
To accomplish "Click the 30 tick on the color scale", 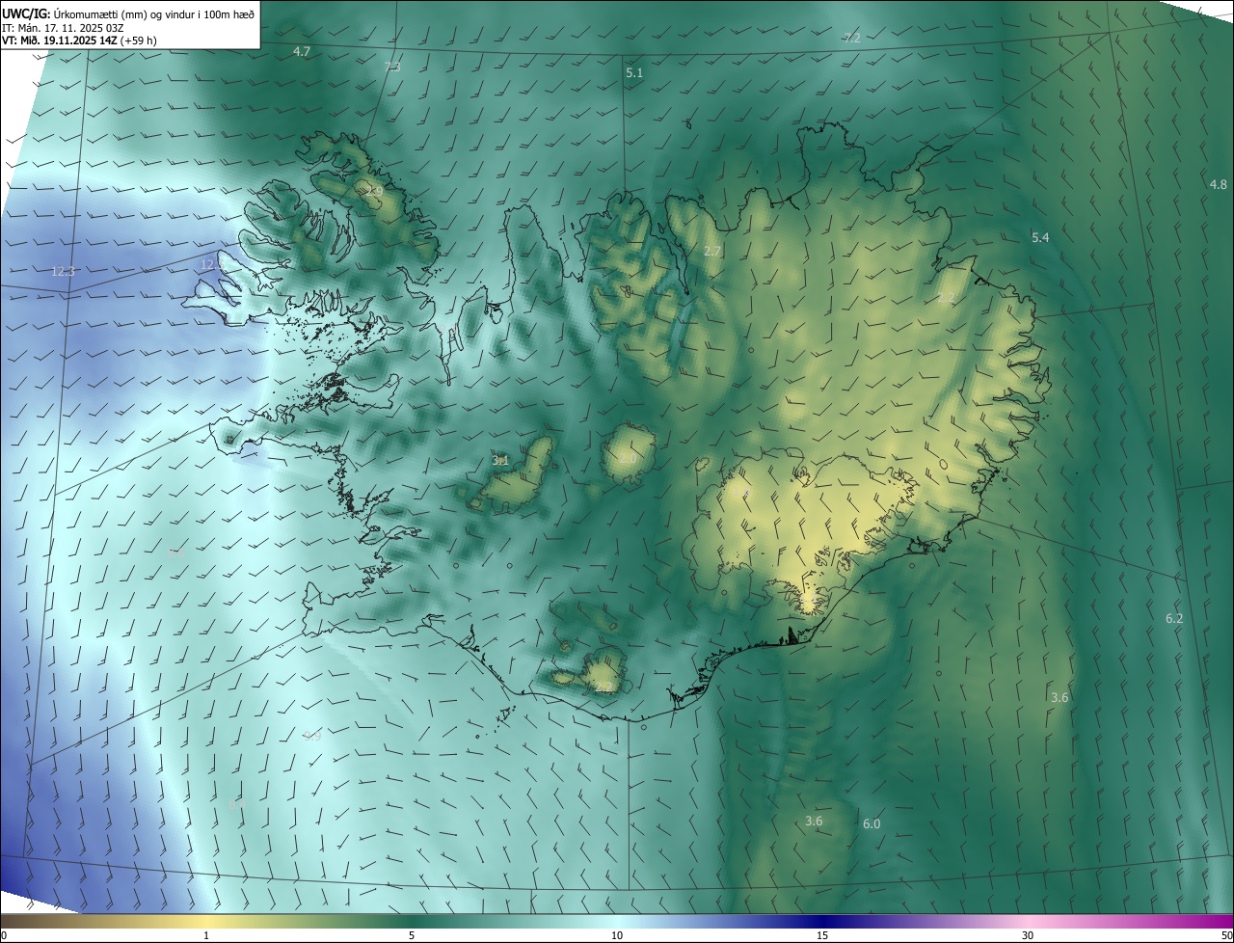I will click(1028, 936).
